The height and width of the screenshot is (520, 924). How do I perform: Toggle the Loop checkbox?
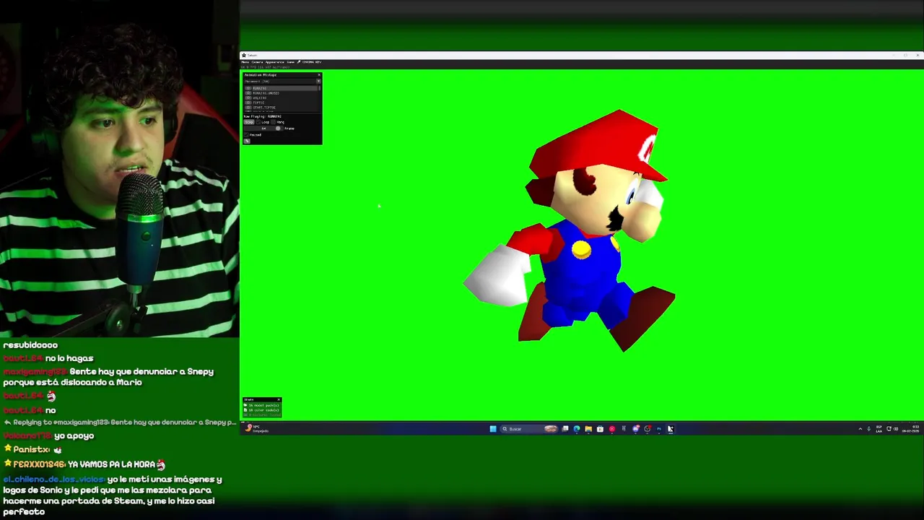click(x=258, y=122)
